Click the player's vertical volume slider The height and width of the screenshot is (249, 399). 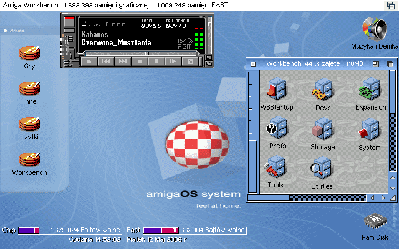pos(209,34)
